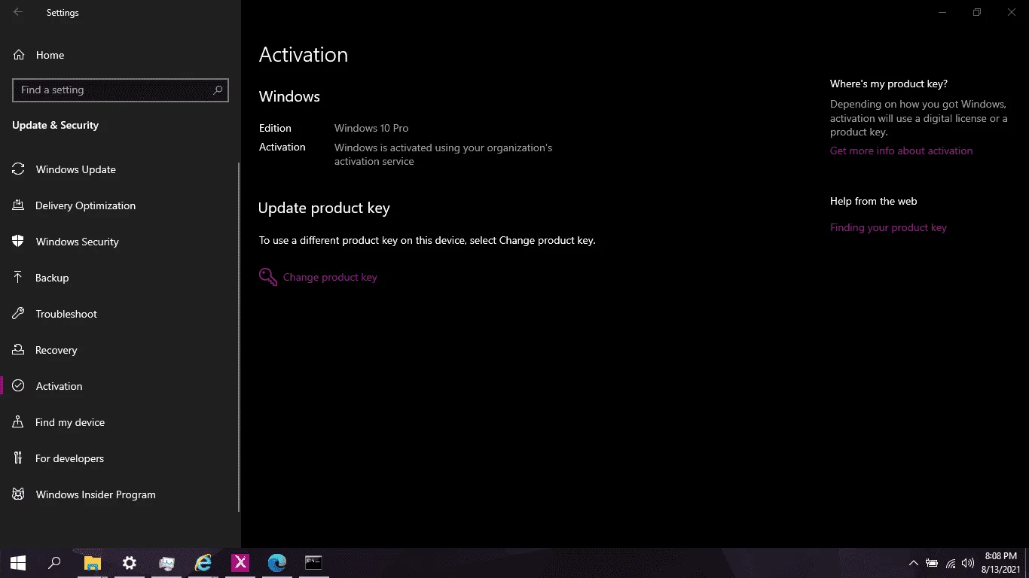This screenshot has width=1029, height=578.
Task: Click the volume speaker icon
Action: click(x=969, y=563)
